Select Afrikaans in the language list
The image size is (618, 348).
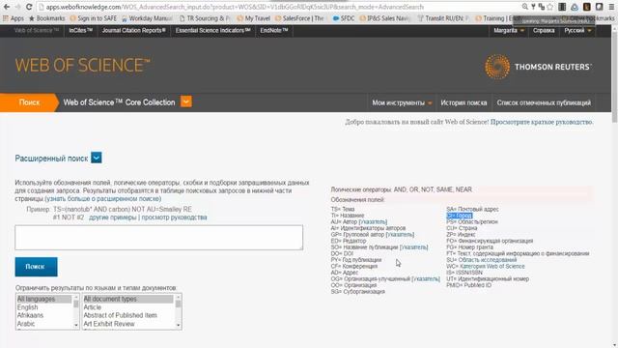(x=44, y=315)
